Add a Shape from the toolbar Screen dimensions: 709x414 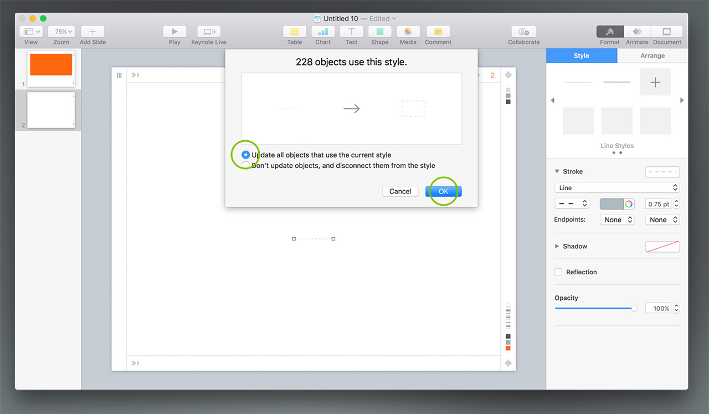(379, 32)
